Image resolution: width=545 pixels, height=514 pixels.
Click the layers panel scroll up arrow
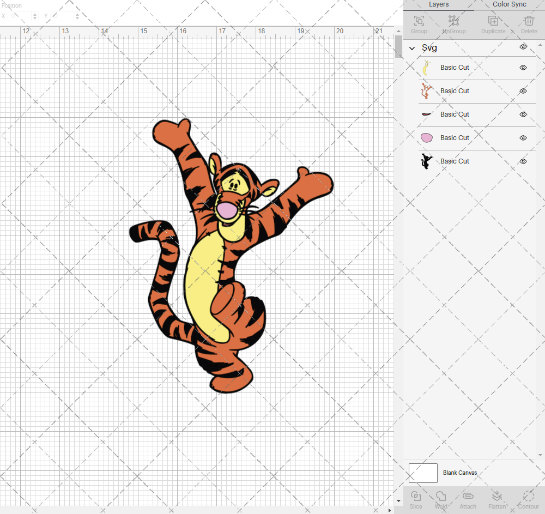(540, 45)
